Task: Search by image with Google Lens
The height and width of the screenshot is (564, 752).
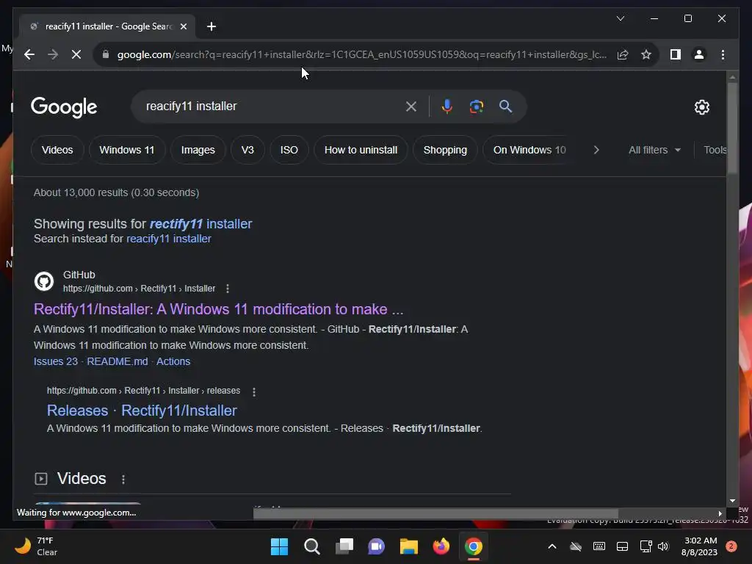Action: [x=476, y=106]
